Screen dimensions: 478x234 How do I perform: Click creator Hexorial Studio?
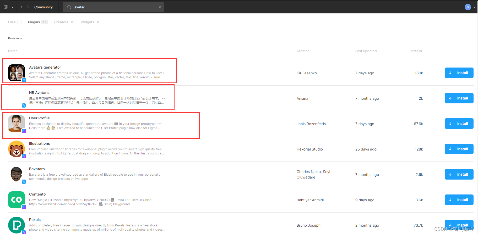pos(310,149)
